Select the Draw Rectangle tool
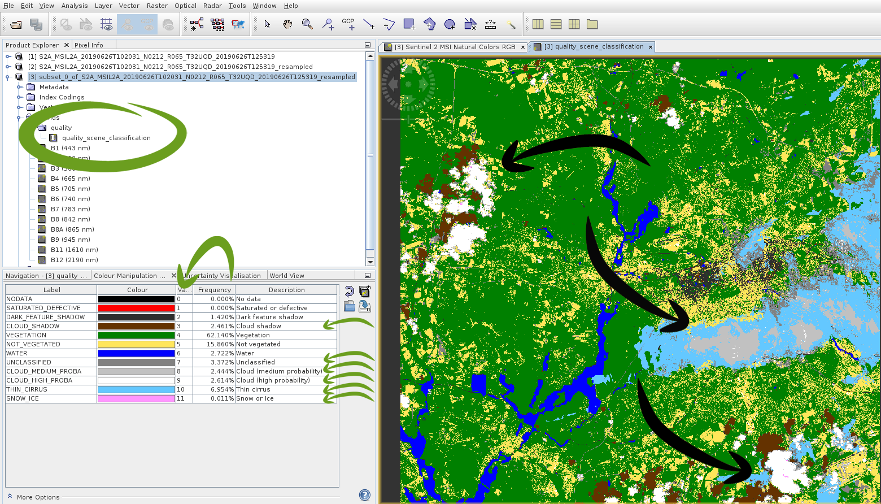This screenshot has width=881, height=504. click(x=409, y=24)
